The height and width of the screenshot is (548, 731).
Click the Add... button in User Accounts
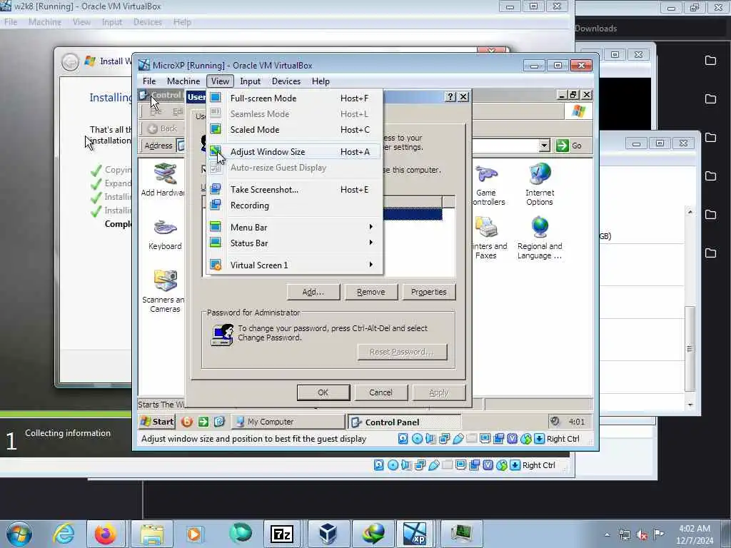[313, 292]
